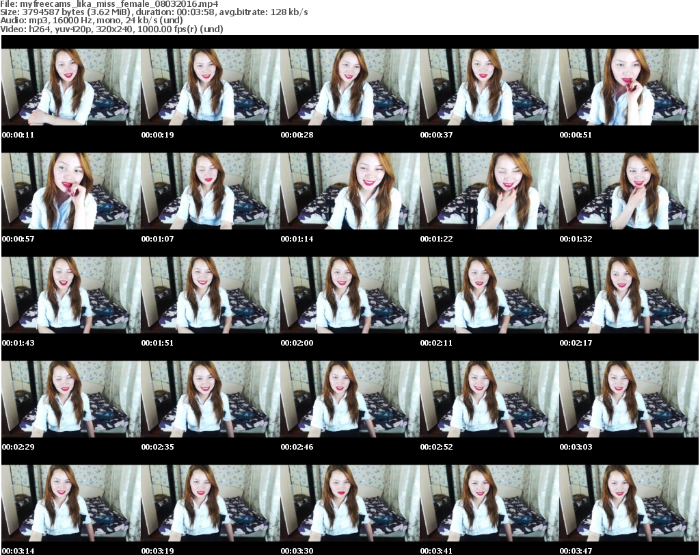Click the 00:01:32 timestamp label
Screen dimensions: 700x555
[576, 239]
